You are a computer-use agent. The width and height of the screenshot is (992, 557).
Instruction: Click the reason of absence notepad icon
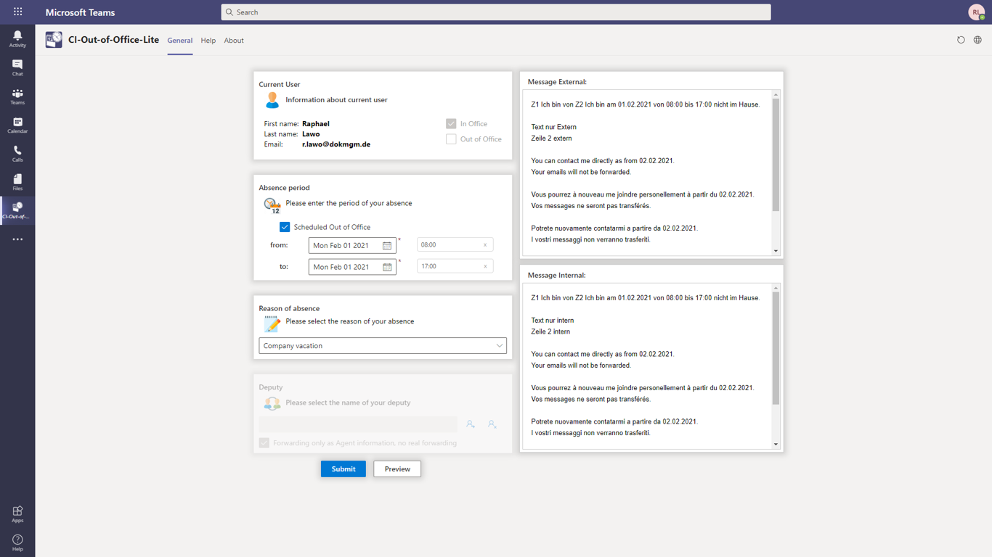[x=272, y=323]
